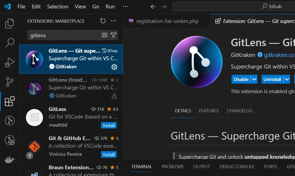Viewport: 295px width, 176px height.
Task: Open the Search view in activity bar
Action: click(x=10, y=43)
